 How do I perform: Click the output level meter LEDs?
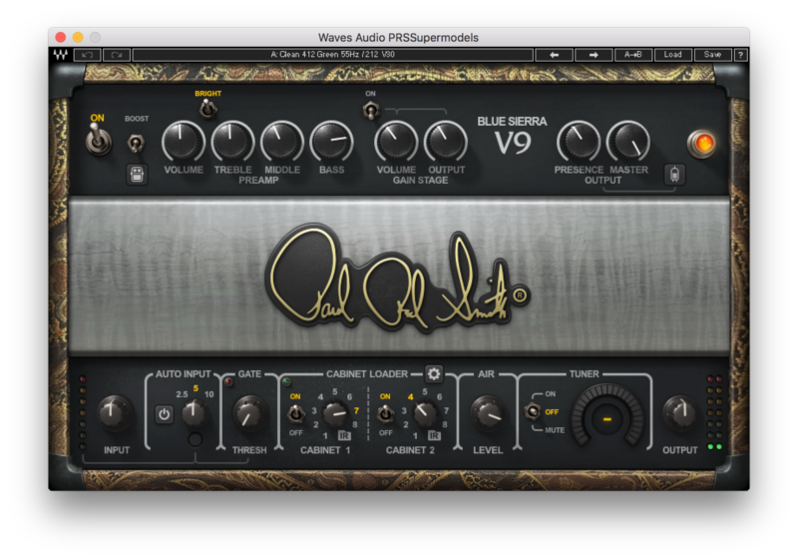pyautogui.click(x=714, y=413)
